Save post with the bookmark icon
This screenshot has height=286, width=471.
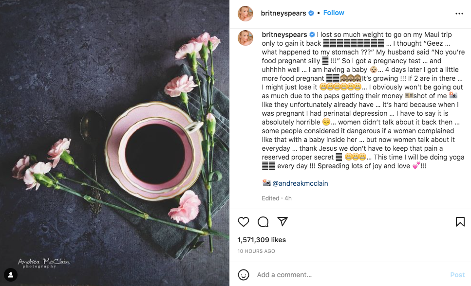[x=460, y=222]
